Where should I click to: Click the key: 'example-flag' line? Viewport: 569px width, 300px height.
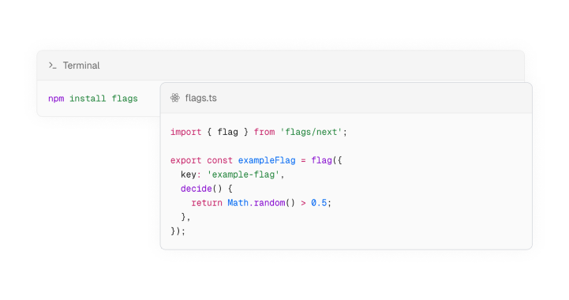(233, 174)
